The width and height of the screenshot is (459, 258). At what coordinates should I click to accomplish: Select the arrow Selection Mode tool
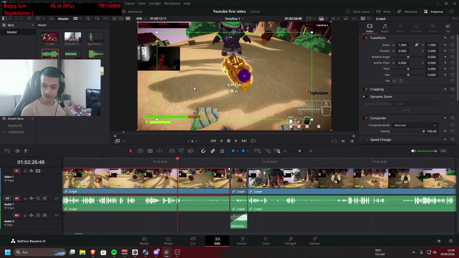(x=131, y=151)
